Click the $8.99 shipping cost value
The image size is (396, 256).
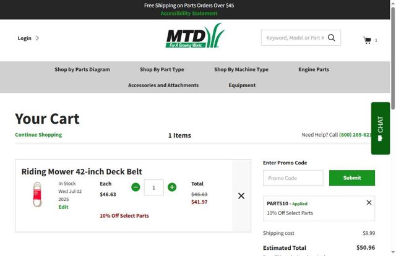click(x=369, y=233)
